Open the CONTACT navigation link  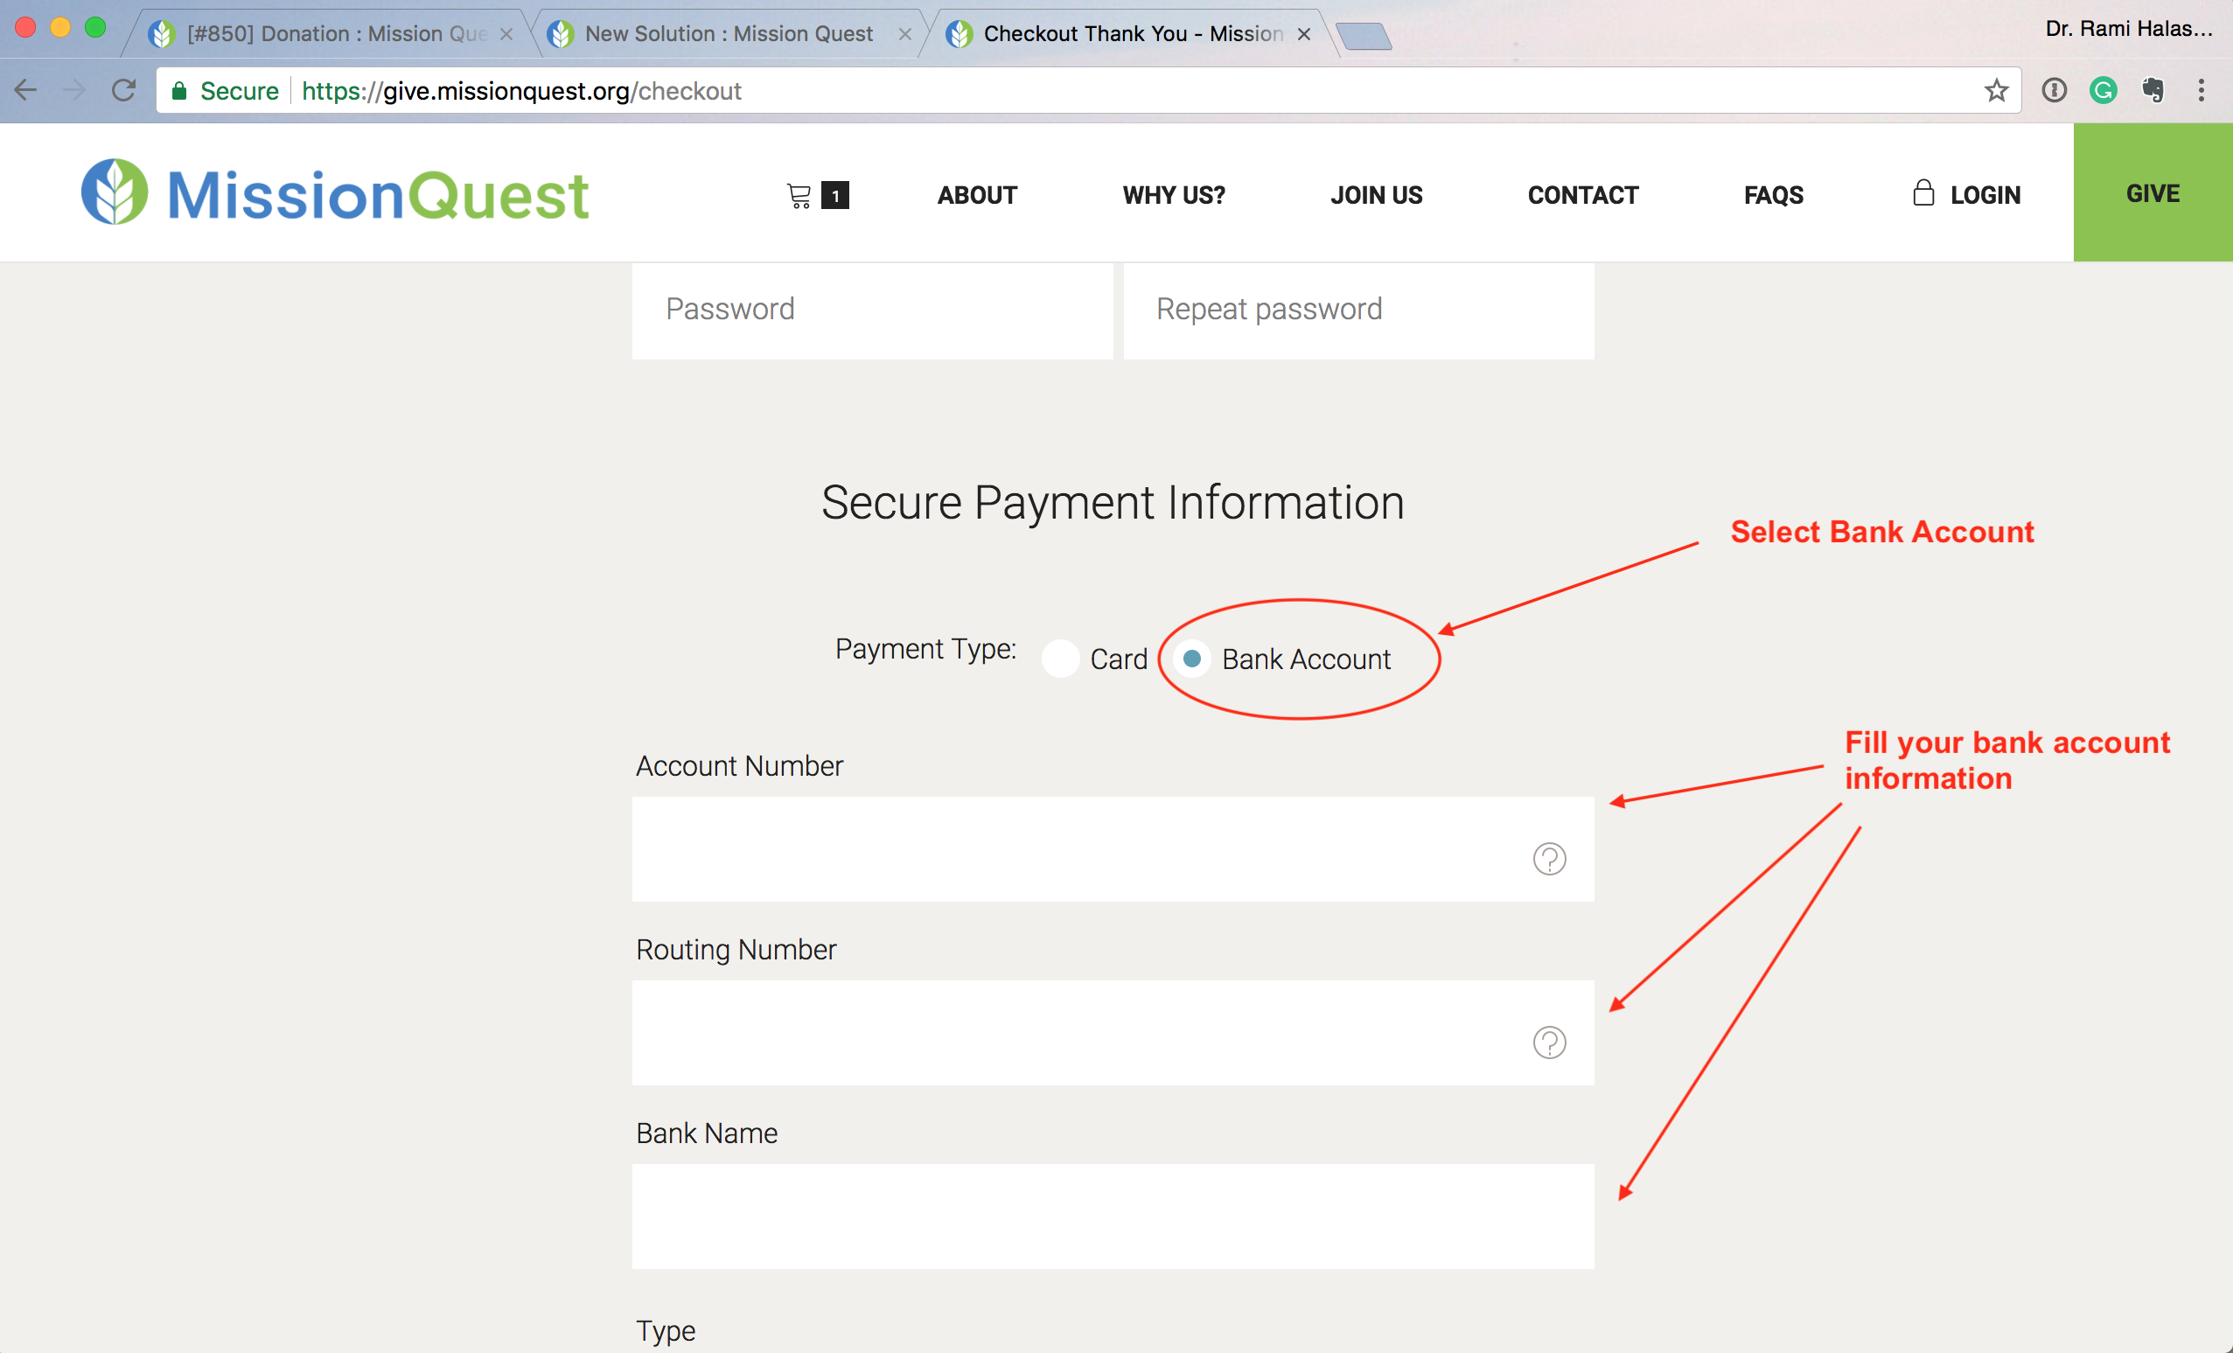[x=1582, y=195]
